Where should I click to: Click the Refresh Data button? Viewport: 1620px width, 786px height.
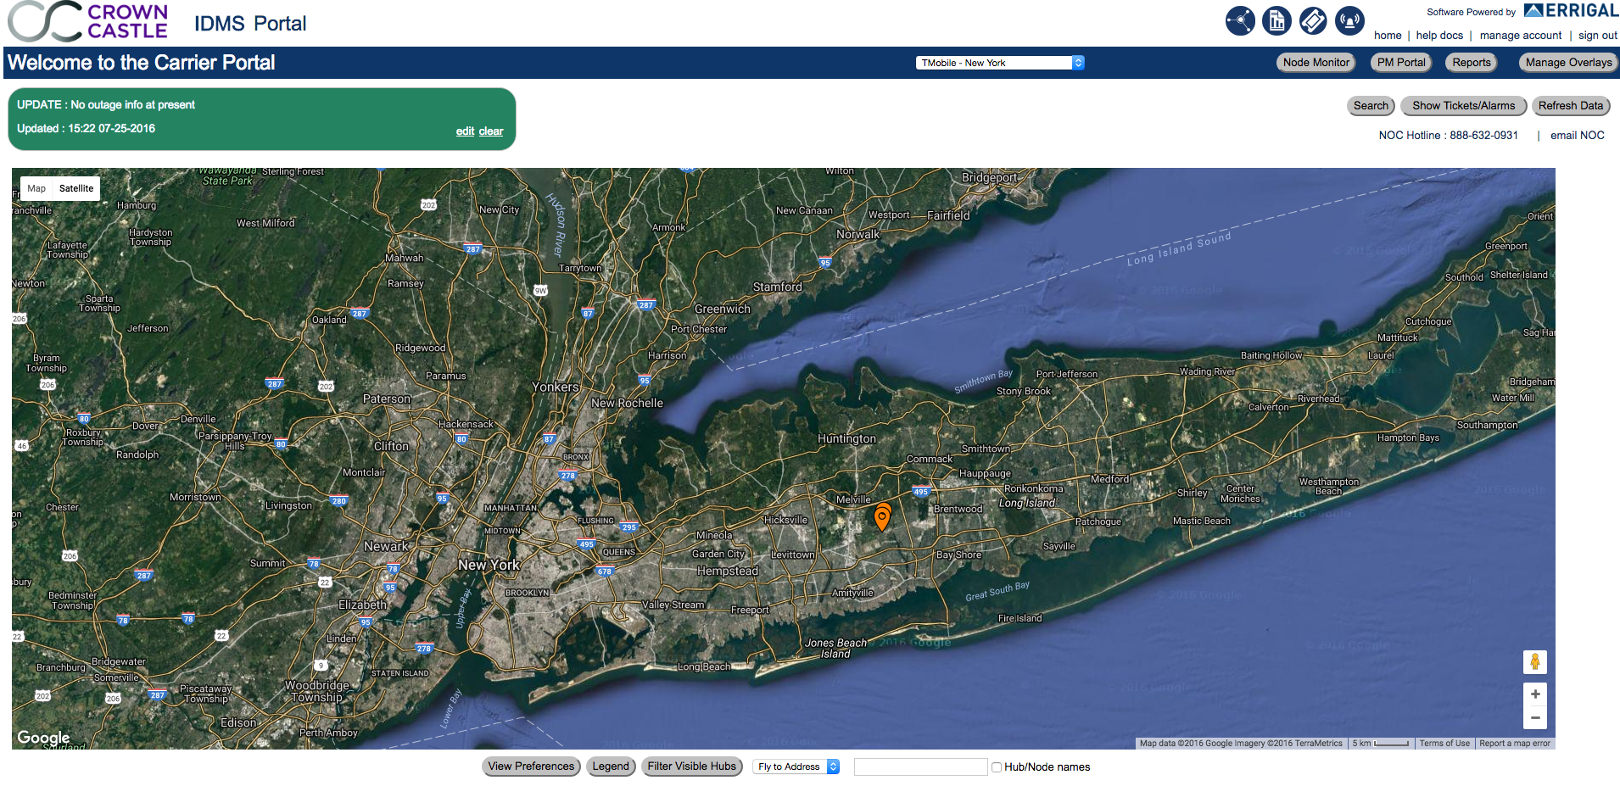tap(1571, 106)
